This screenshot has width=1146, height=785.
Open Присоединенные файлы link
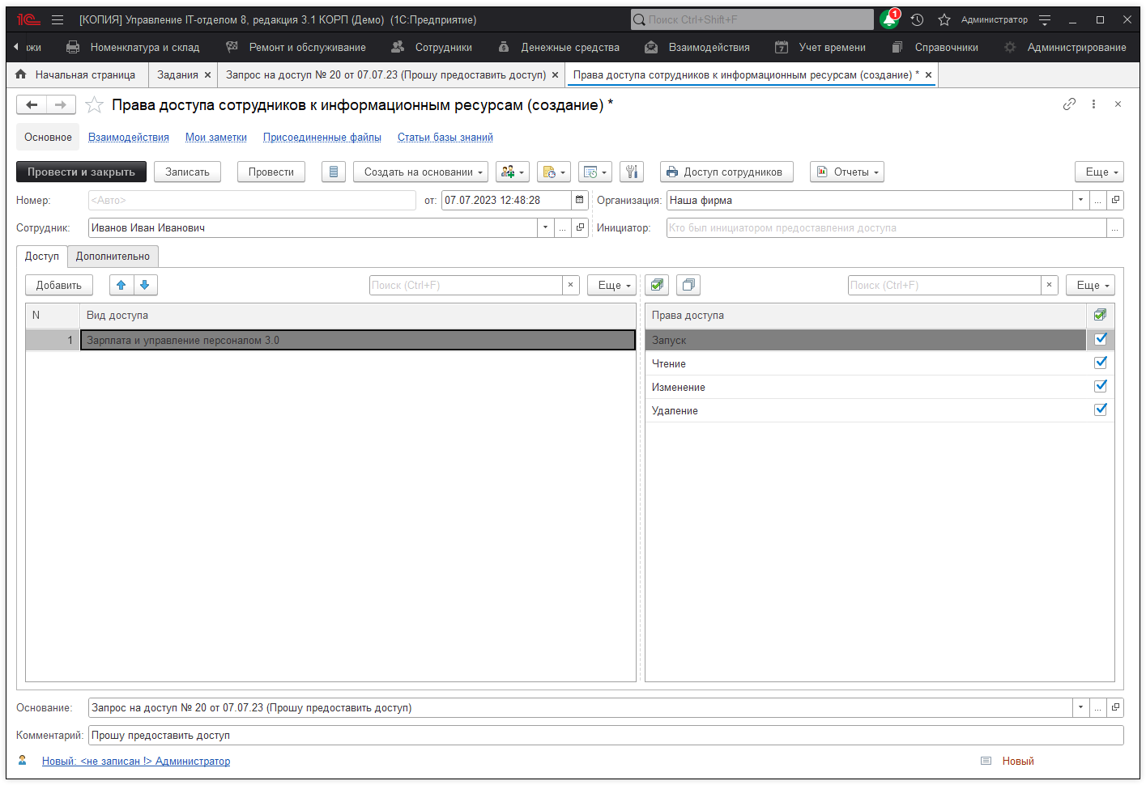[x=322, y=137]
